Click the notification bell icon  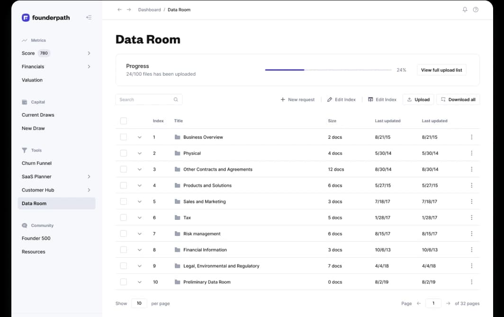click(465, 9)
